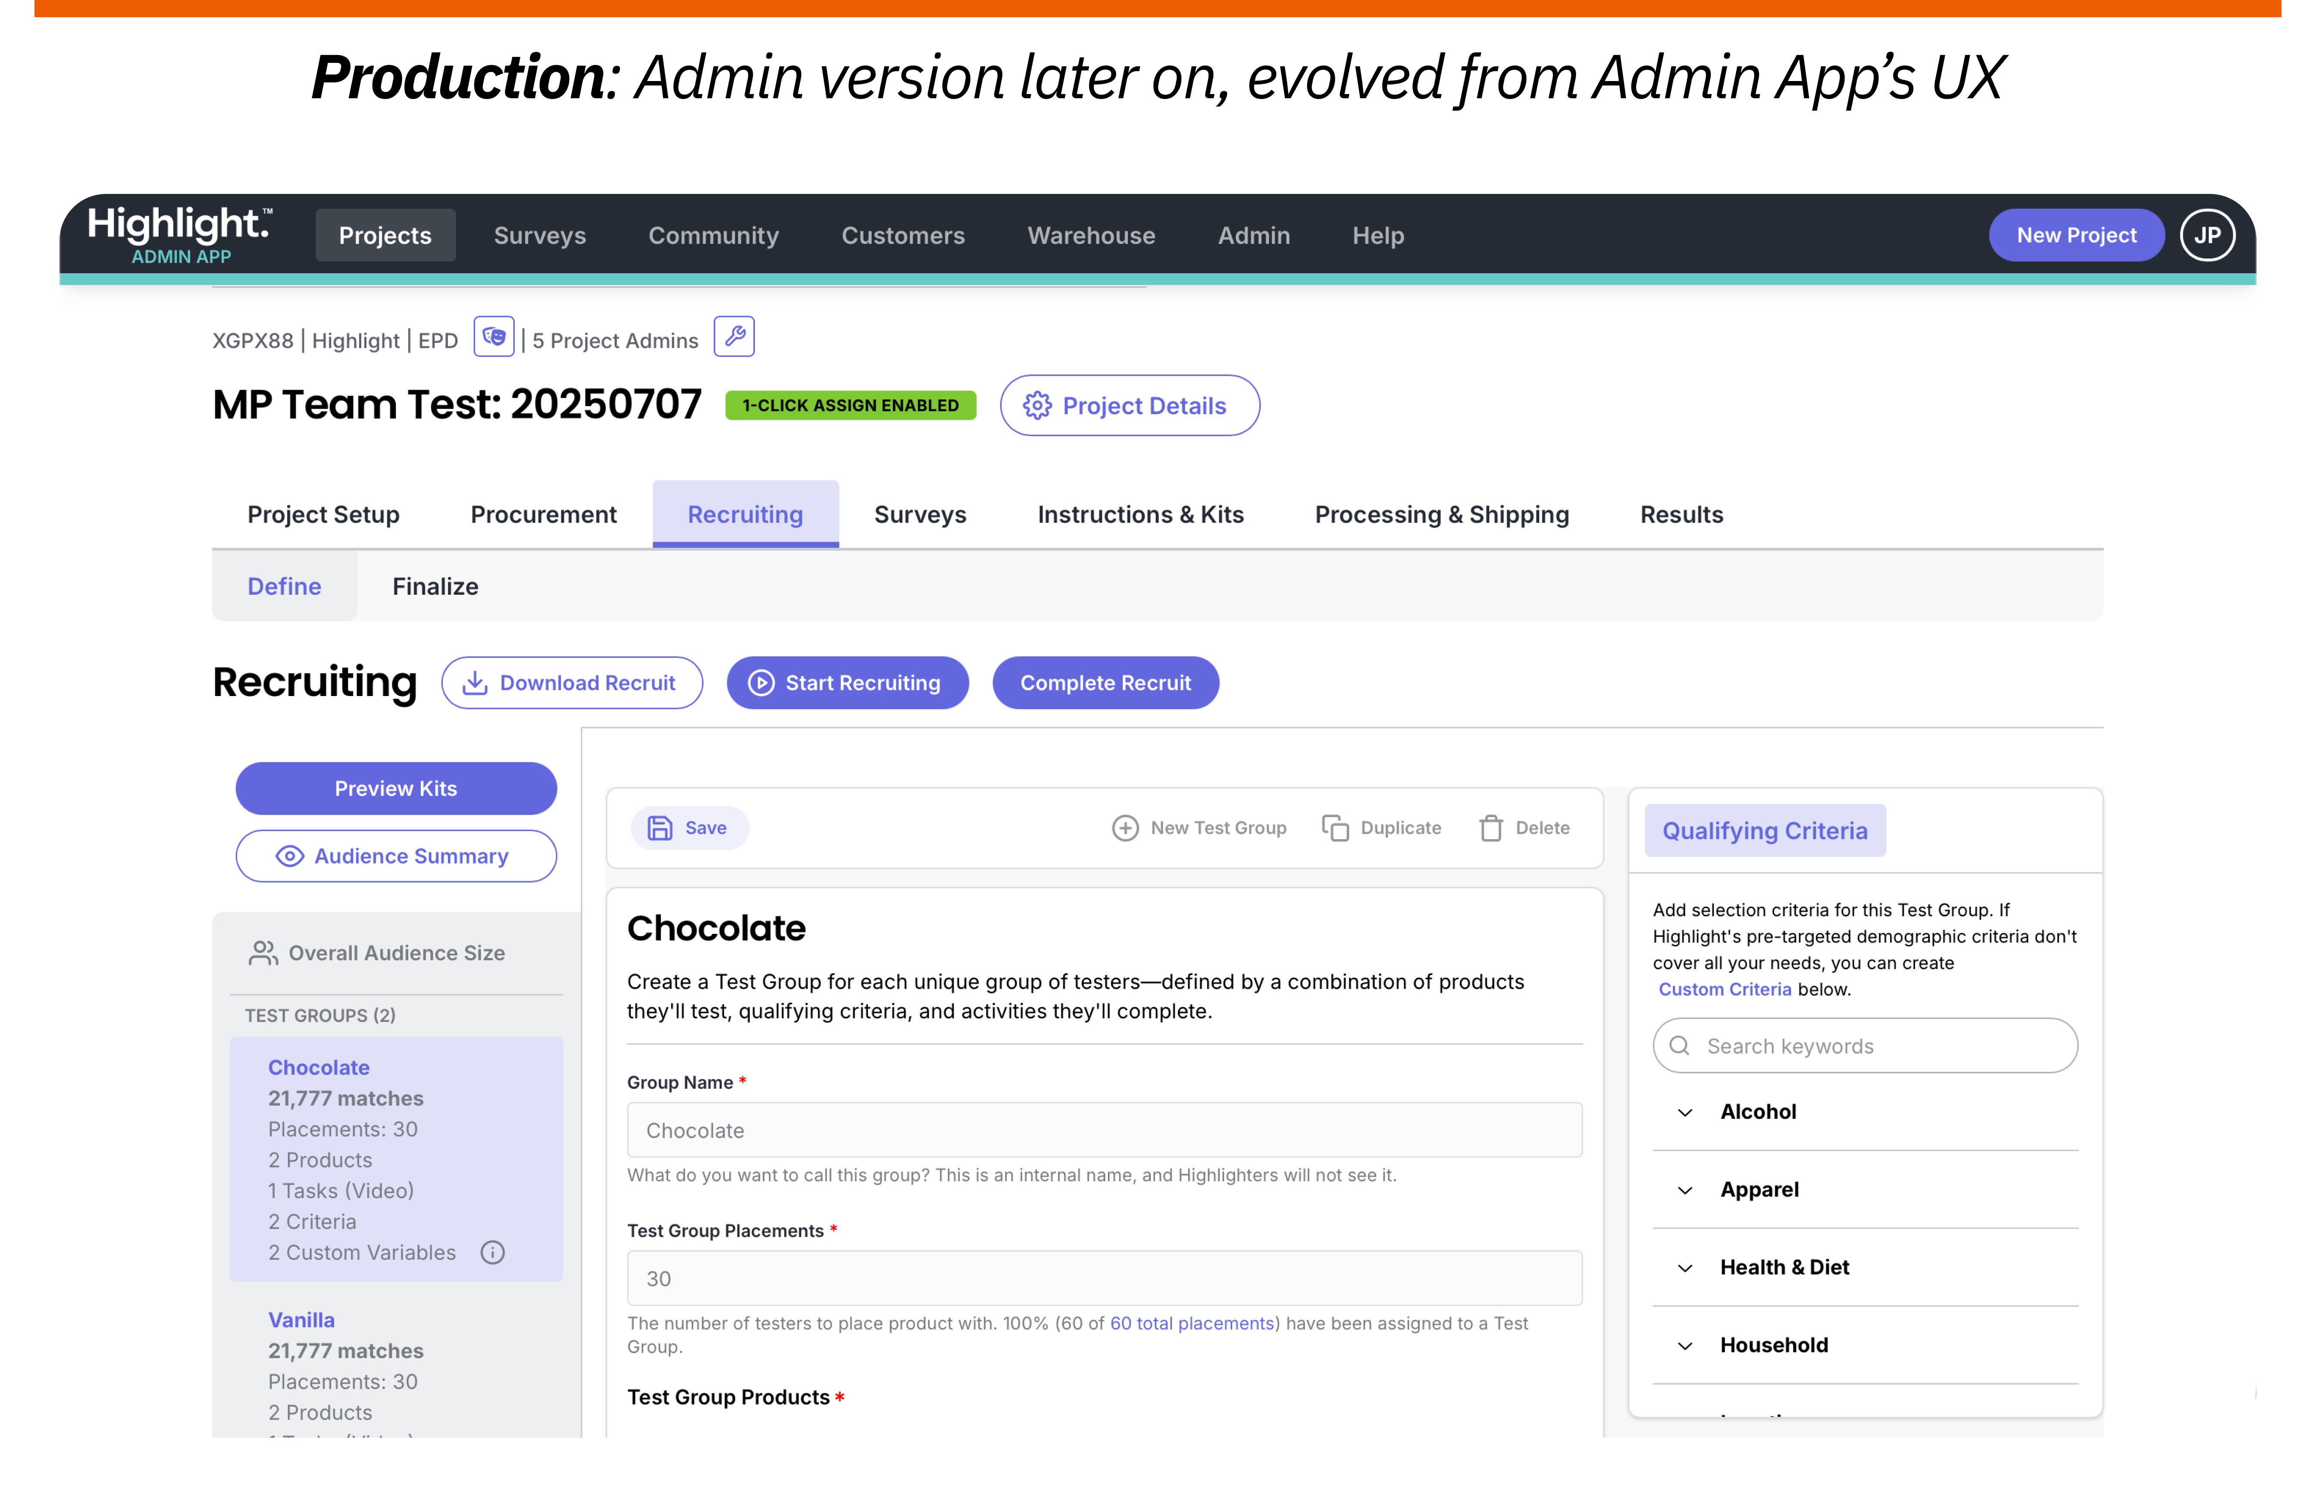This screenshot has width=2316, height=1511.
Task: Click Start Recruiting
Action: (847, 683)
